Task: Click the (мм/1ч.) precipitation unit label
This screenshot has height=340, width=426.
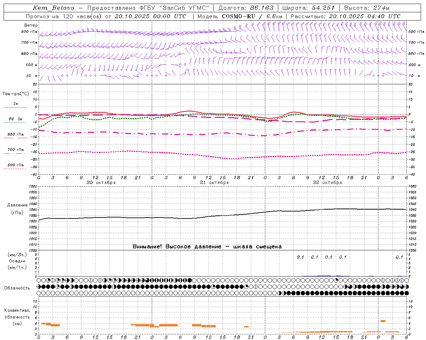Action: coord(17,267)
